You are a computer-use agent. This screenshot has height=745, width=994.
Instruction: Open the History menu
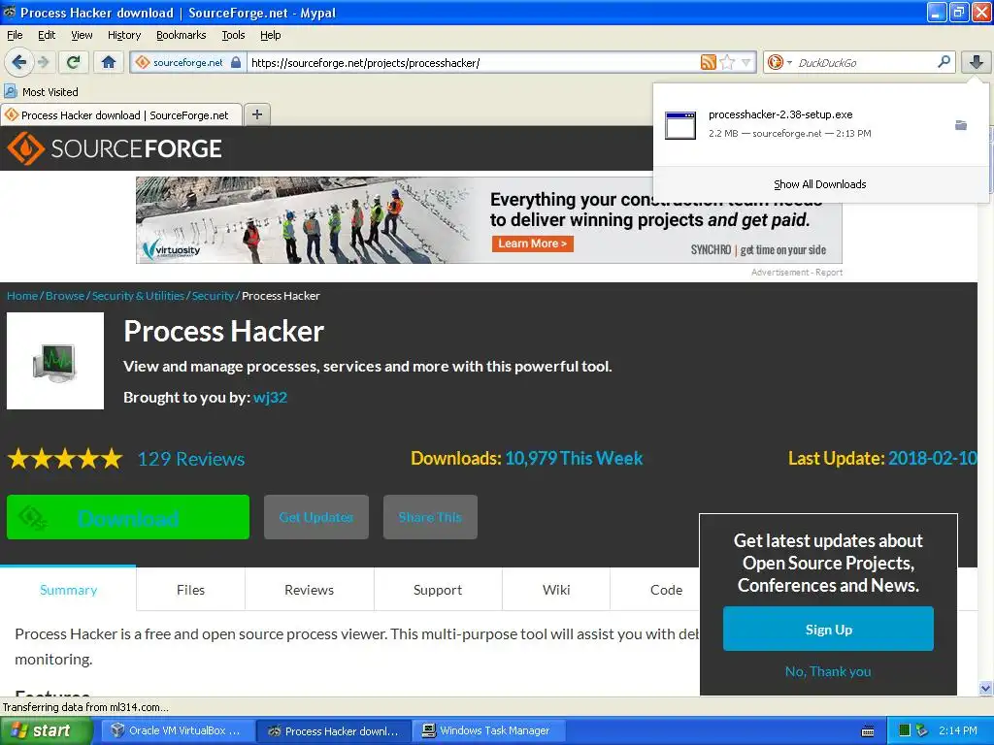tap(123, 35)
